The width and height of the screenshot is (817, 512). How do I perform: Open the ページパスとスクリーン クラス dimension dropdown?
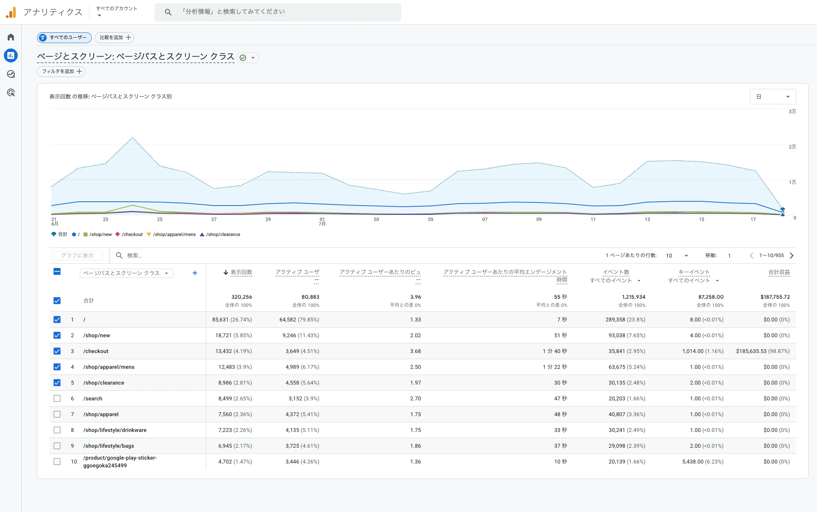126,273
